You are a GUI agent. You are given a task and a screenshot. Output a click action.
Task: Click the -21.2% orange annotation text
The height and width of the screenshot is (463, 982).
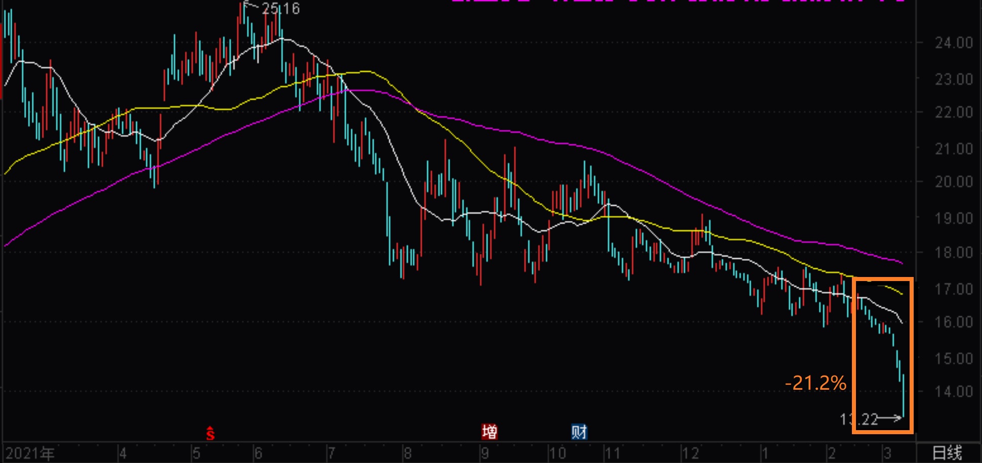pyautogui.click(x=815, y=383)
